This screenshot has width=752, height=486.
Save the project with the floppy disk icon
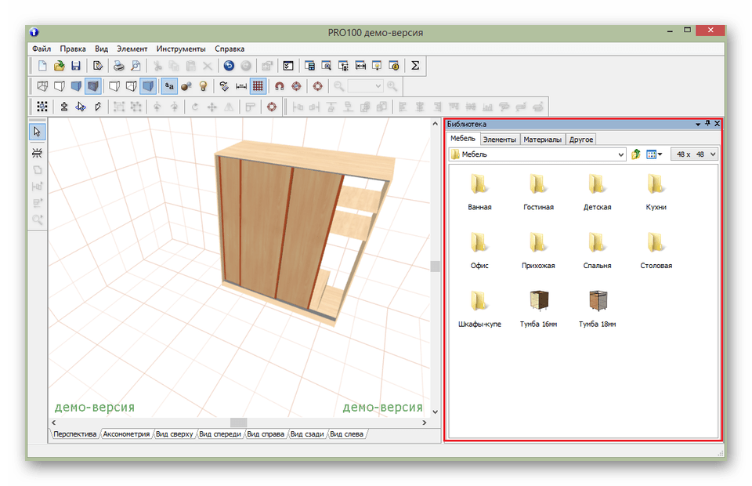click(x=76, y=66)
